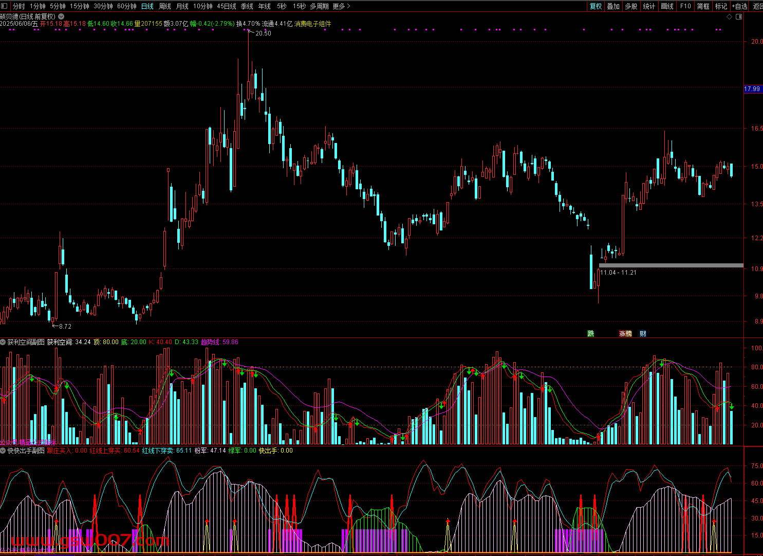Toggle the left sidebar panel icon
This screenshot has width=763, height=556.
5,6
